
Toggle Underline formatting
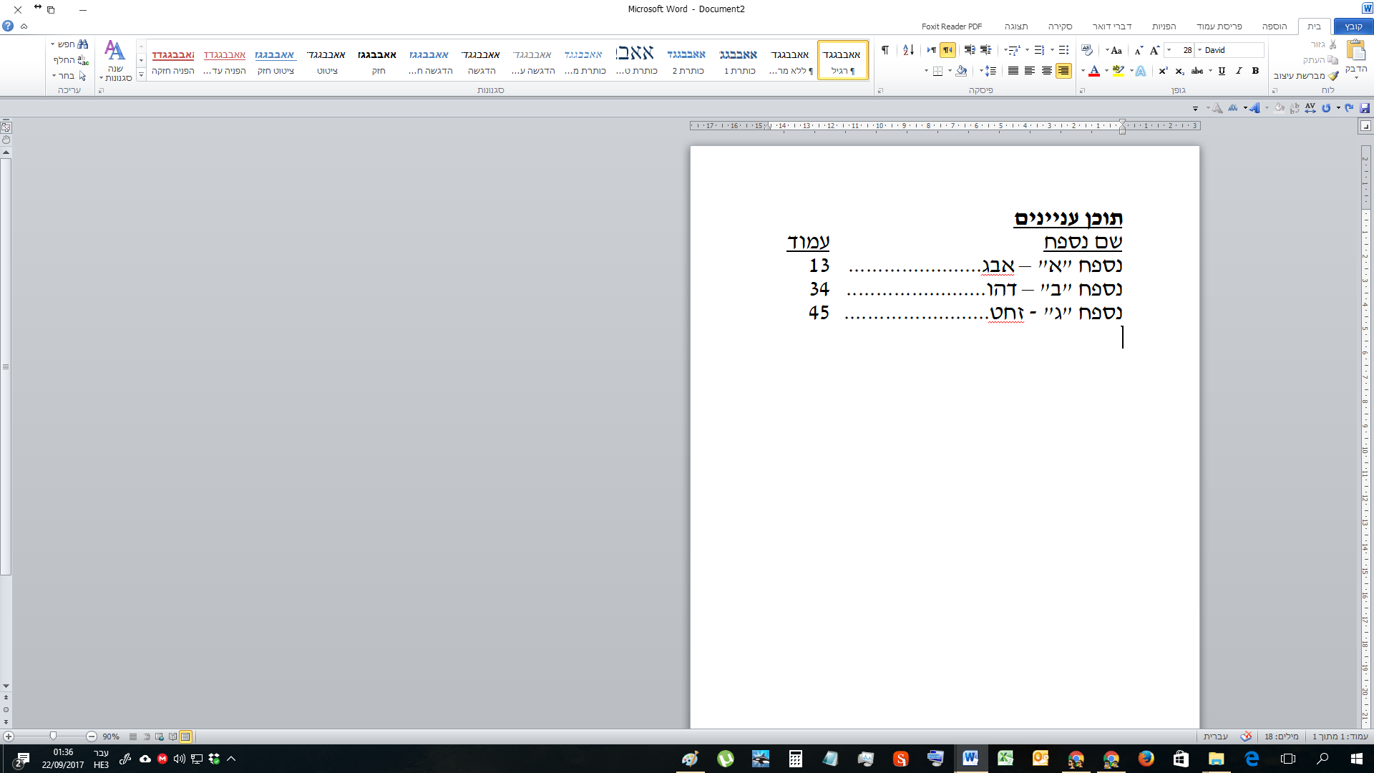(x=1222, y=71)
